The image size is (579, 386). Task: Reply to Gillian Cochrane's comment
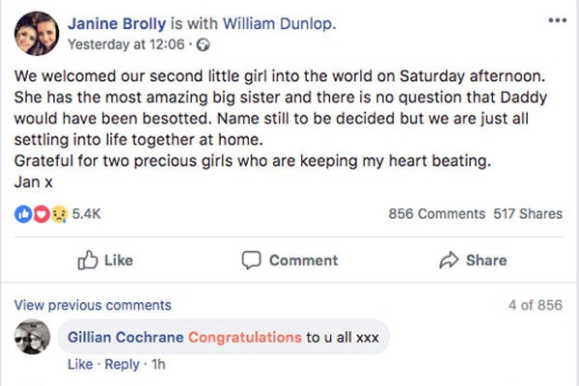click(122, 365)
